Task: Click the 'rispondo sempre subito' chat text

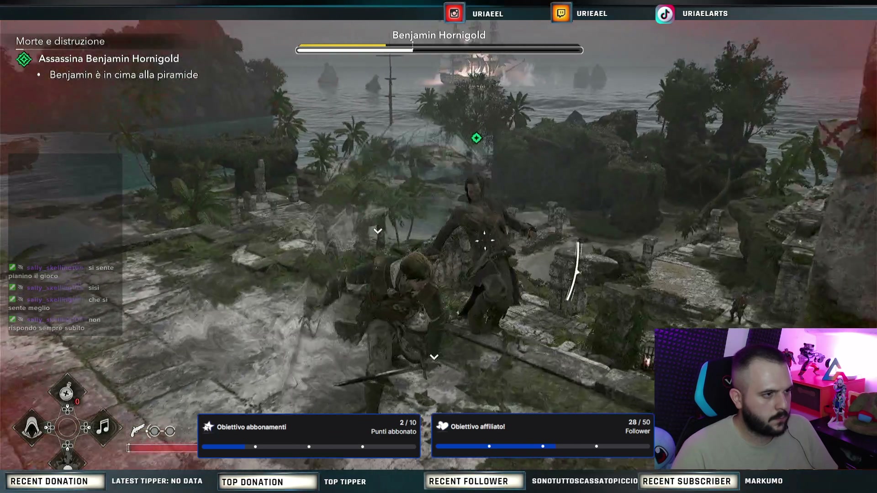Action: 46,328
